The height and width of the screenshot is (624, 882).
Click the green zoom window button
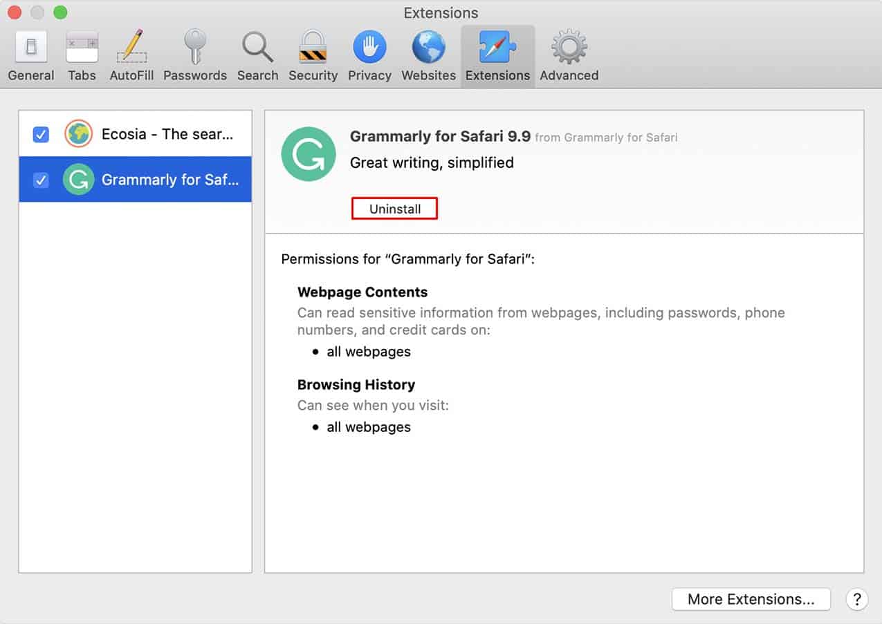[x=61, y=12]
